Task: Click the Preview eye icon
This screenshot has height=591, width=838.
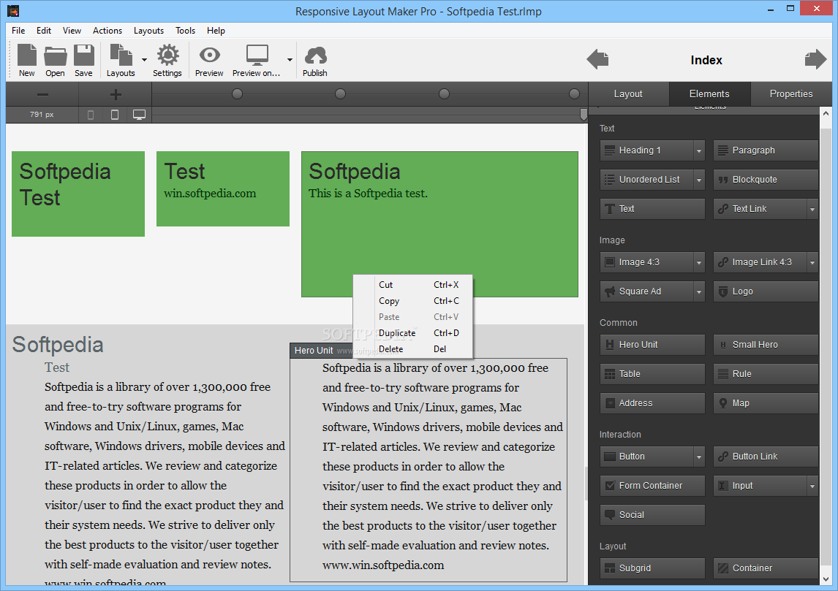Action: 209,61
